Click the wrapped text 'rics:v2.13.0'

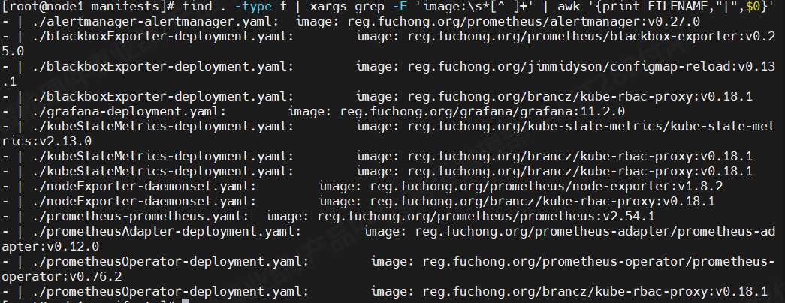(x=47, y=142)
